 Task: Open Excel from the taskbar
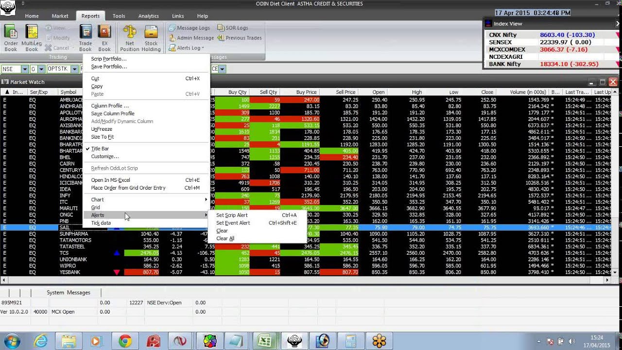point(265,341)
